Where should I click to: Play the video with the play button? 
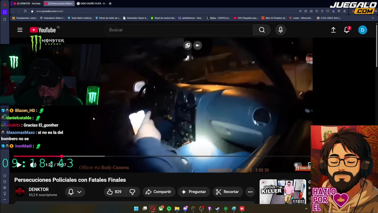(19, 165)
